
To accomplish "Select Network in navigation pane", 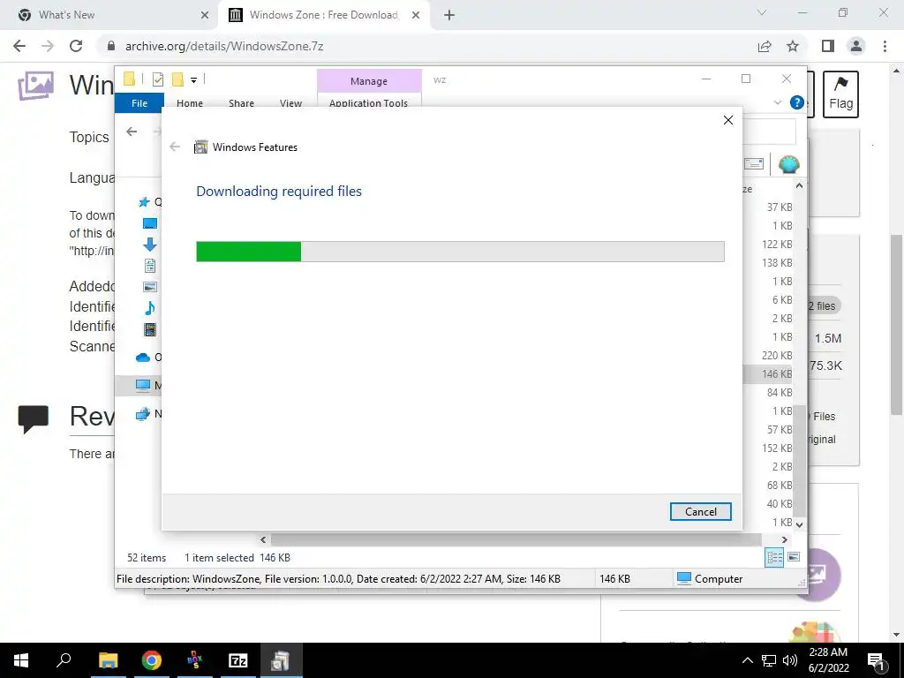I will click(x=142, y=414).
